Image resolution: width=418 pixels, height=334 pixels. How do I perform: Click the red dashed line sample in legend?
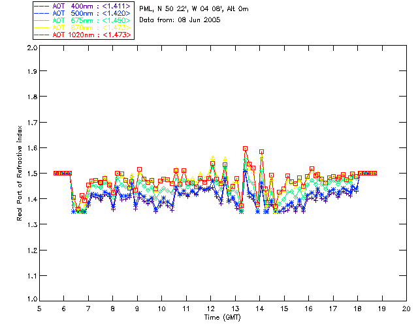coord(42,35)
